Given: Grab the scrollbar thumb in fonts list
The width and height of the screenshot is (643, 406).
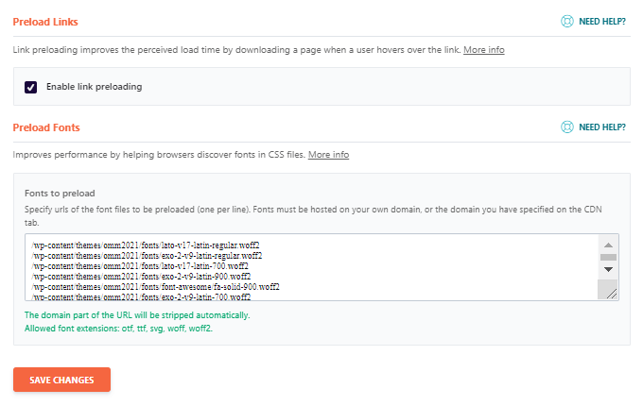Looking at the screenshot, I should click(609, 256).
